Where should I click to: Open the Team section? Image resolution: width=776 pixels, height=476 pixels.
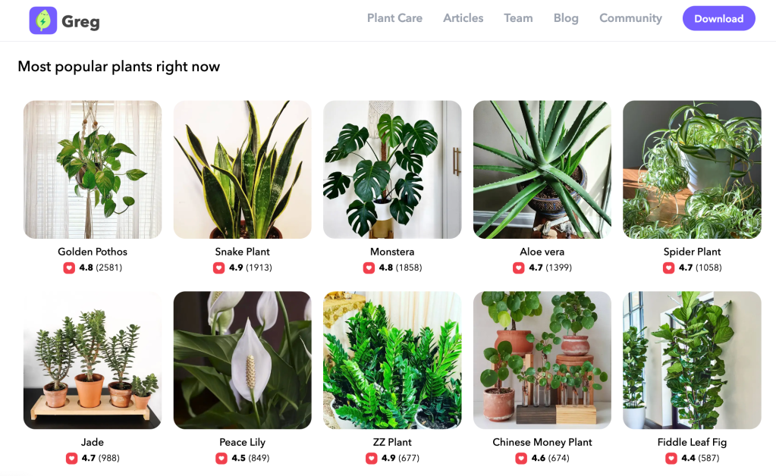[518, 18]
